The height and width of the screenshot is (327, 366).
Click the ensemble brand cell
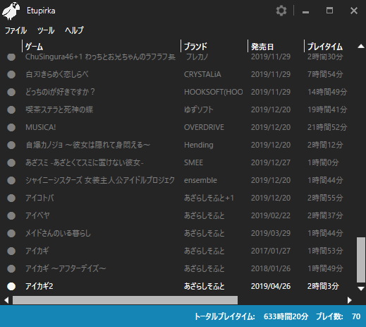point(200,180)
